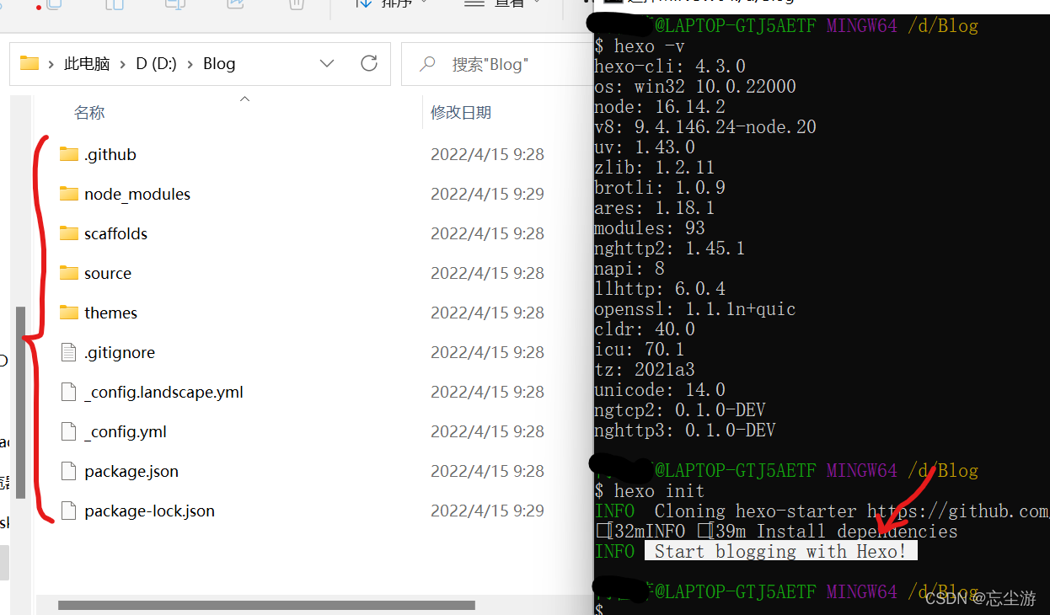
Task: Select the .gitignore file name
Action: coord(120,352)
